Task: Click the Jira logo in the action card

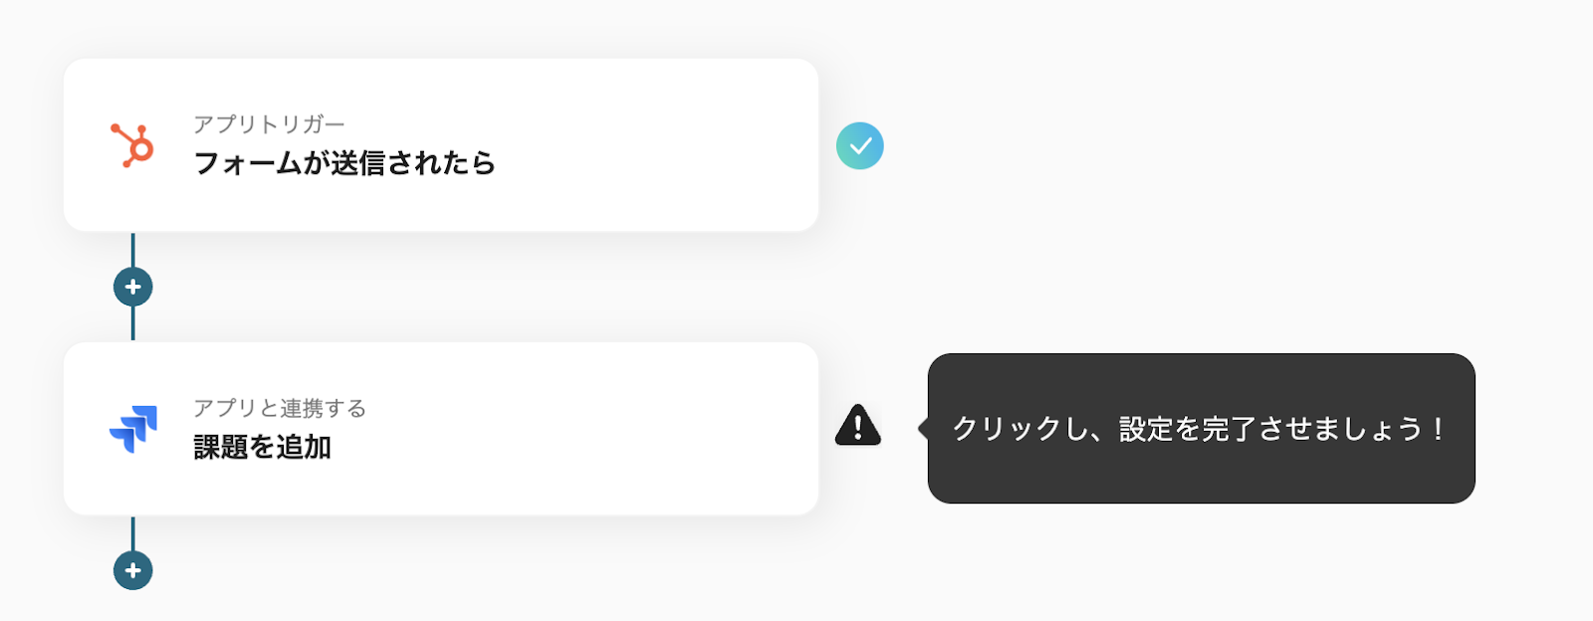Action: pyautogui.click(x=133, y=429)
